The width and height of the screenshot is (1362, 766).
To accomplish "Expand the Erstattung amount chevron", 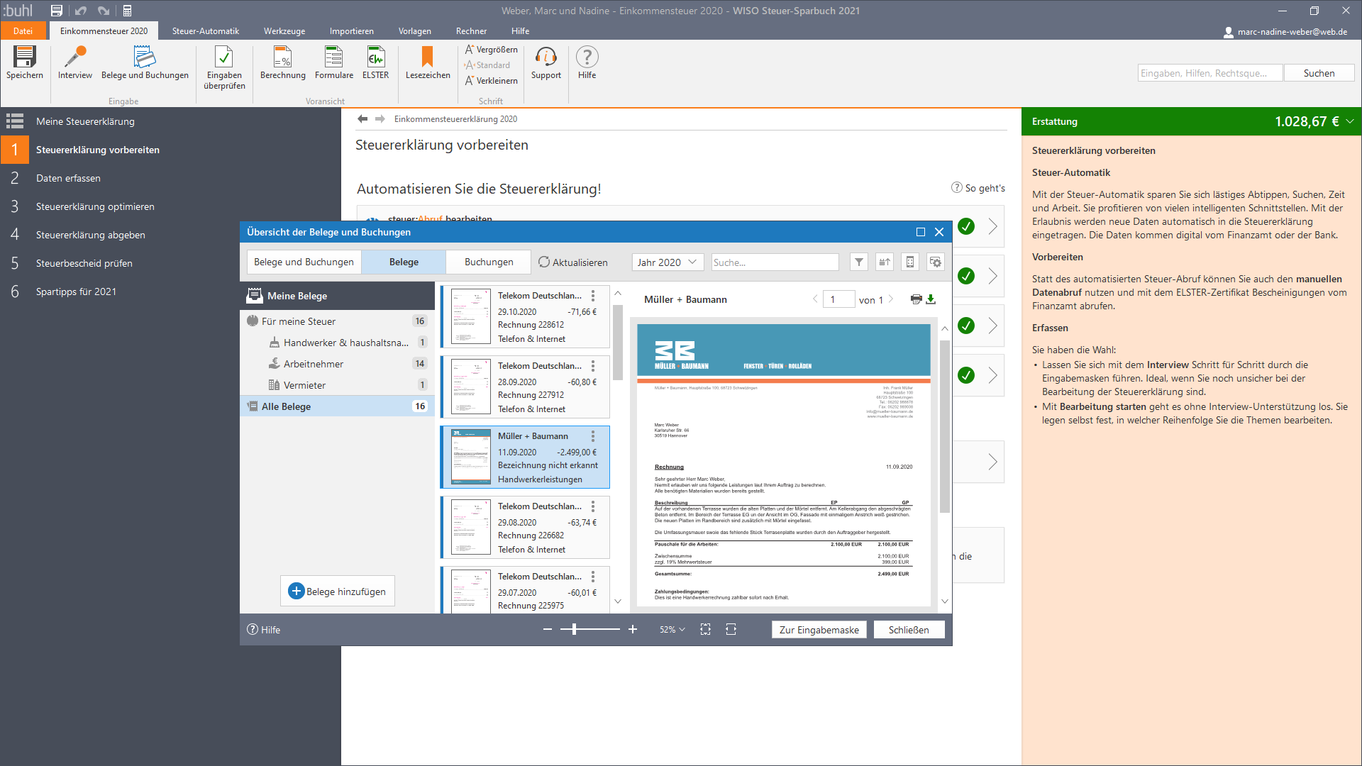I will (1350, 121).
